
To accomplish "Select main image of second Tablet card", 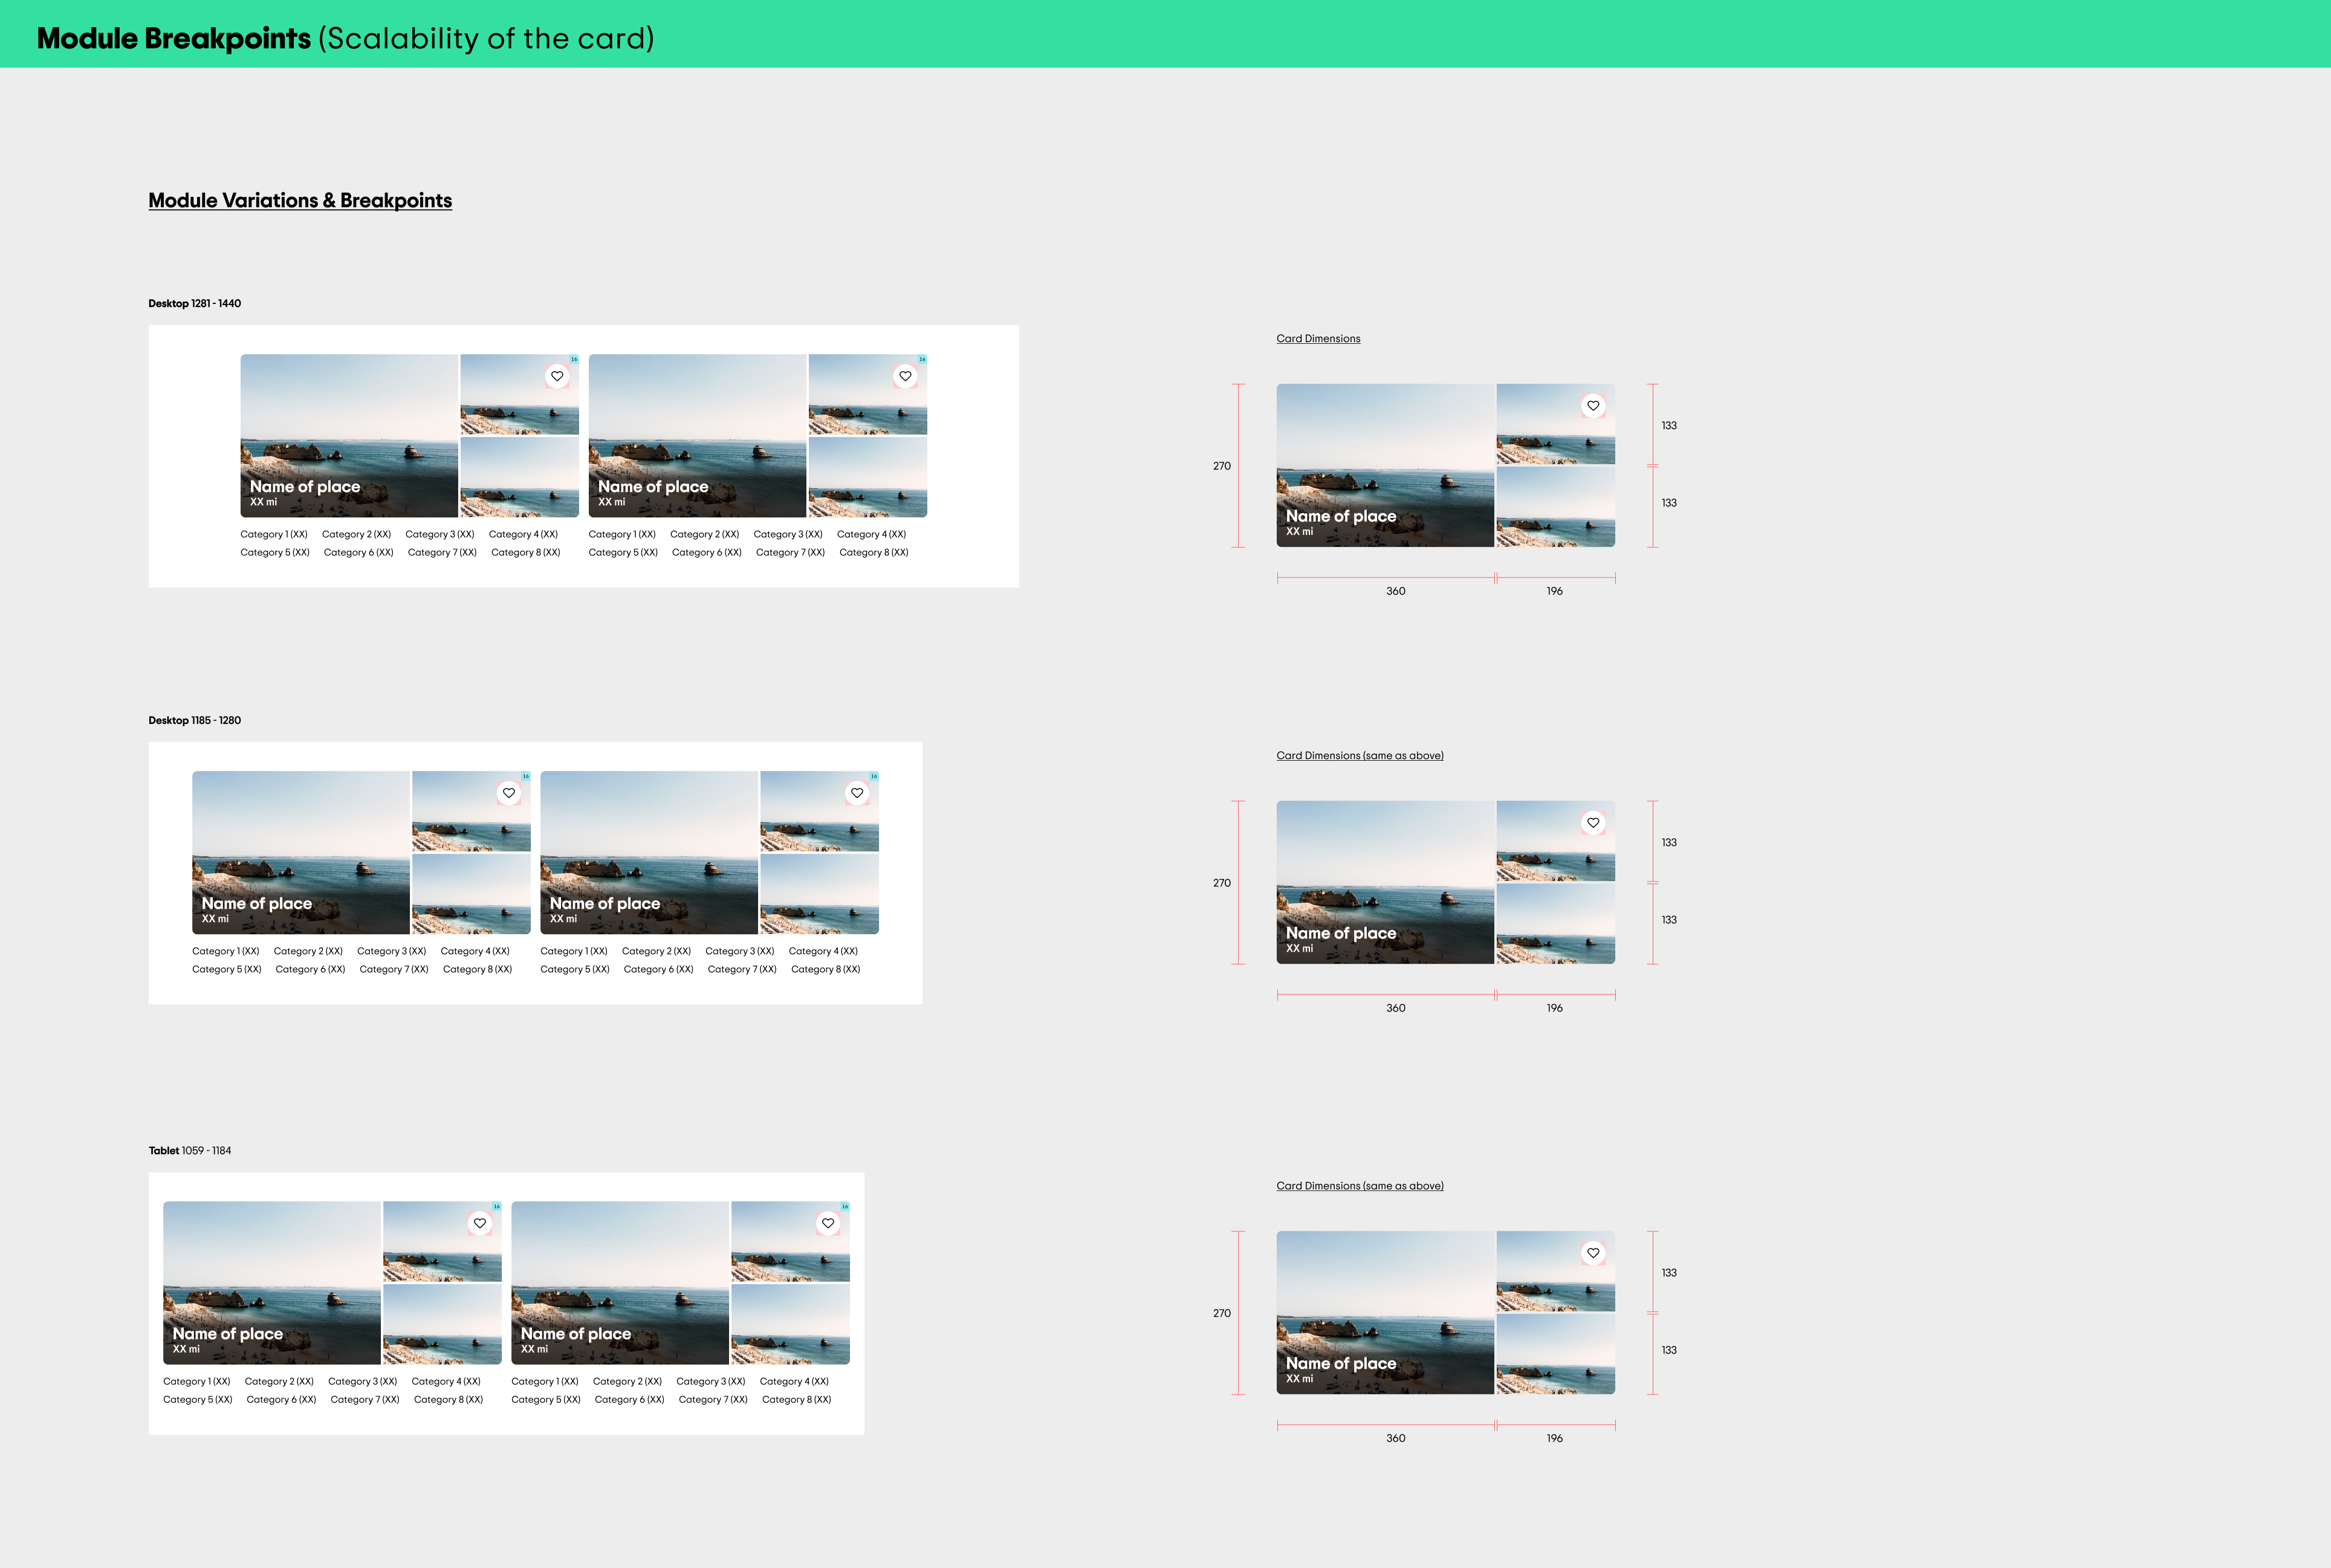I will [x=619, y=1265].
